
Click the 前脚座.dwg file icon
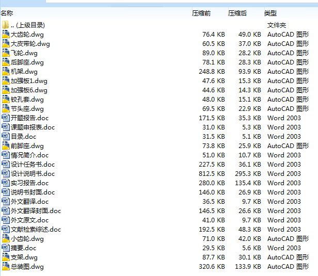click(6, 145)
